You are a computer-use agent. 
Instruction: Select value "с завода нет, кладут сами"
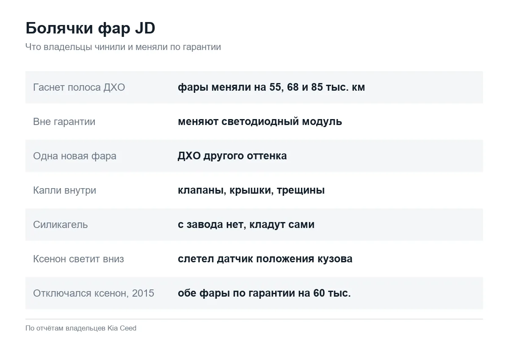(x=246, y=225)
